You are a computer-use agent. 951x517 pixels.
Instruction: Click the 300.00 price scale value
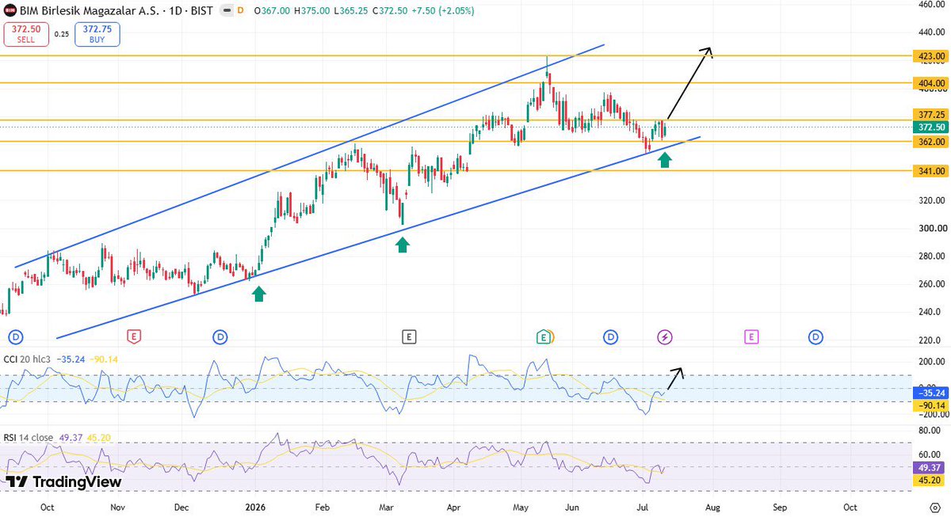coord(931,228)
